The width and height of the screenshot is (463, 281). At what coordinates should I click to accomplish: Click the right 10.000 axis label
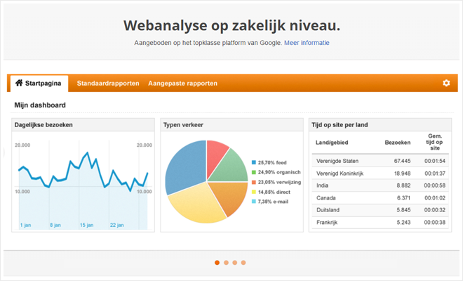(x=145, y=192)
